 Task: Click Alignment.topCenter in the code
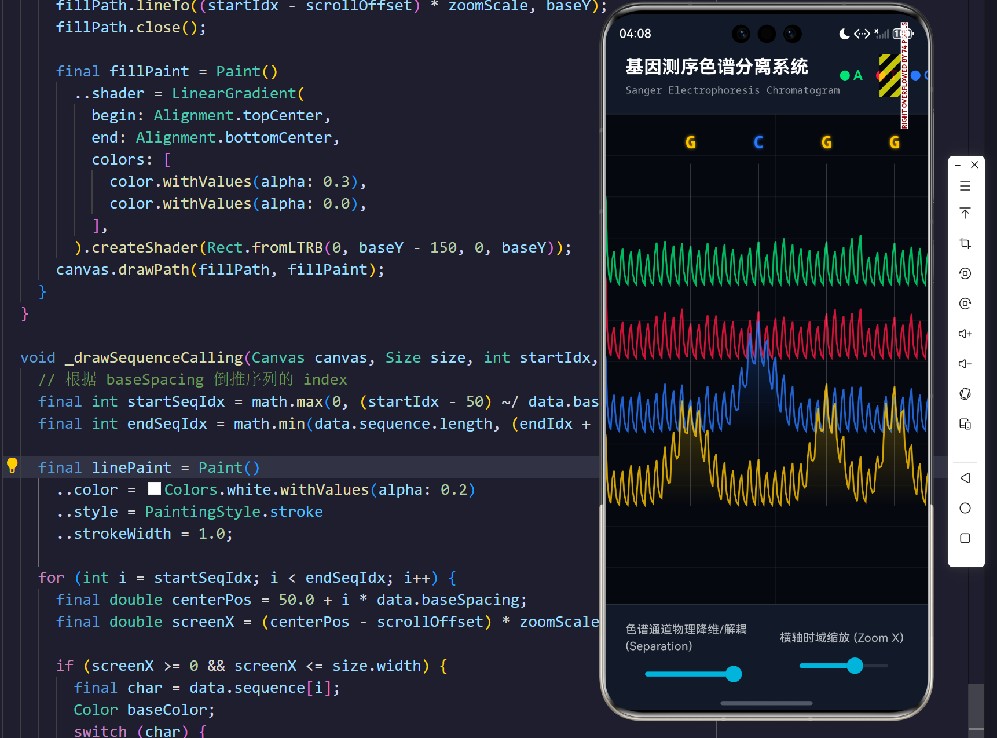tap(238, 115)
